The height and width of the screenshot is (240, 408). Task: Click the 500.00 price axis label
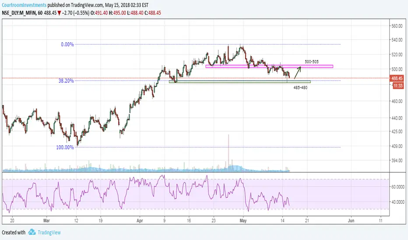(397, 69)
